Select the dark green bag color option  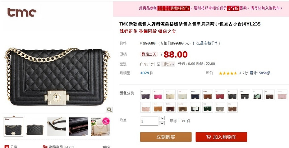tap(208, 107)
